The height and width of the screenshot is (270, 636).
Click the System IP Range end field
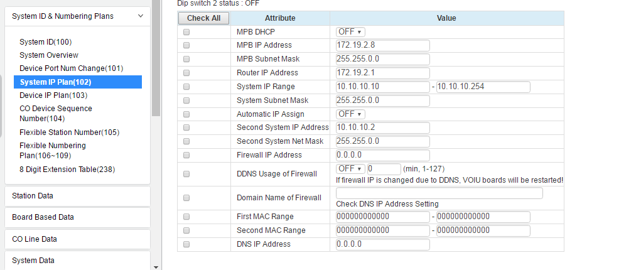483,87
